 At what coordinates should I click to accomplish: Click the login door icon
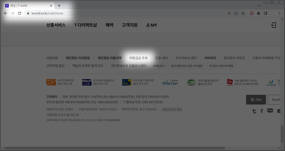(x=274, y=25)
